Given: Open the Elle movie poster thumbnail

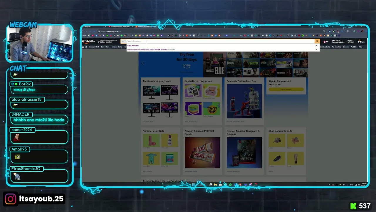Looking at the screenshot, I should point(214,64).
